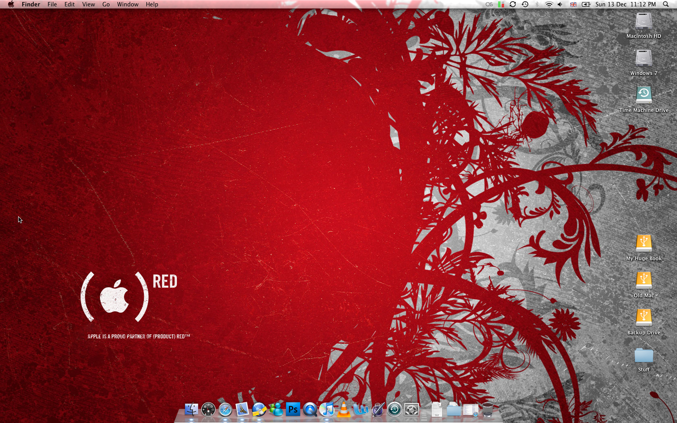The image size is (677, 423).
Task: Open the Help menu
Action: pyautogui.click(x=152, y=4)
